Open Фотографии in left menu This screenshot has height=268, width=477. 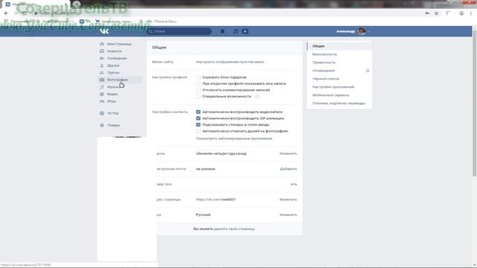(117, 80)
